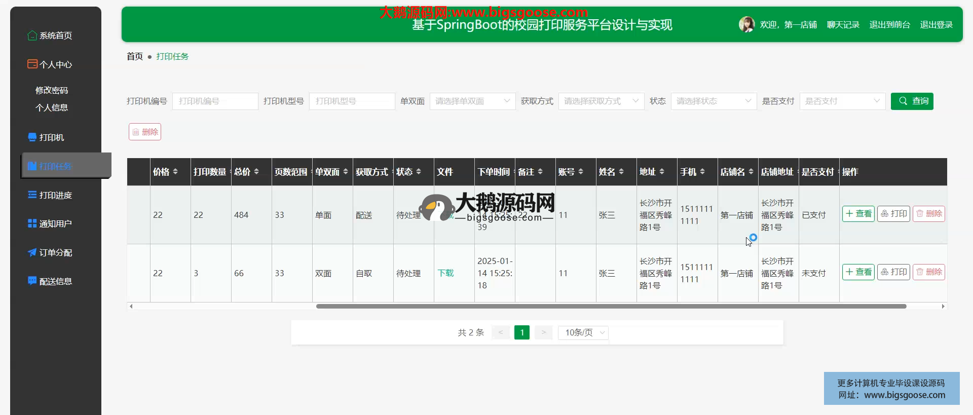Click the 个人中心 card icon in sidebar

coord(32,64)
